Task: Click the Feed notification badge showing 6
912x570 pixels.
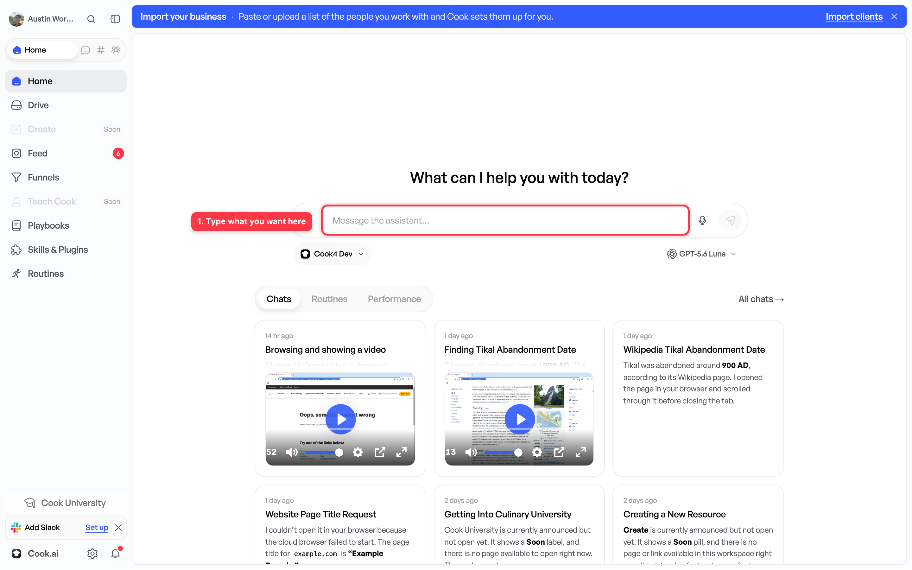Action: pos(118,154)
